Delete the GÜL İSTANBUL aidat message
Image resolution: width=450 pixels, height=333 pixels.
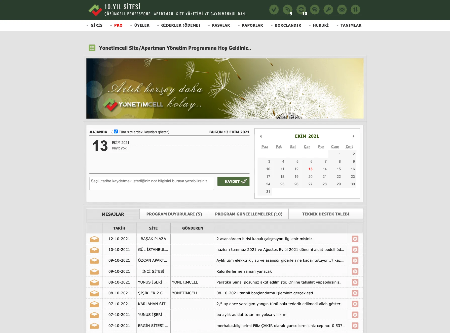click(355, 250)
